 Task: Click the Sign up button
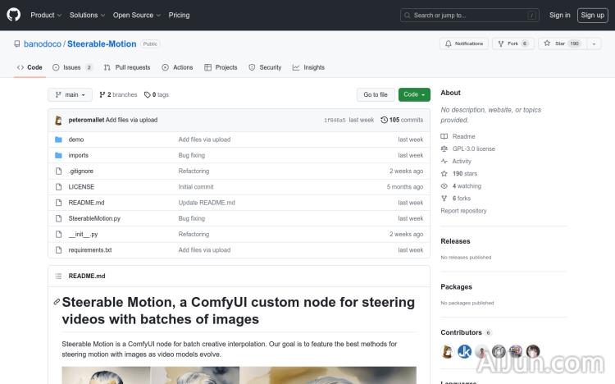591,15
